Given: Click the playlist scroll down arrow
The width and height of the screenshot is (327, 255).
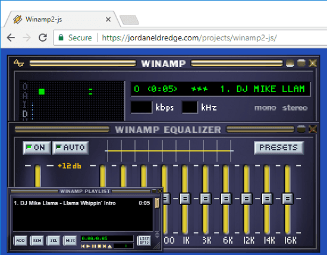Looking at the screenshot, I should 157,237.
